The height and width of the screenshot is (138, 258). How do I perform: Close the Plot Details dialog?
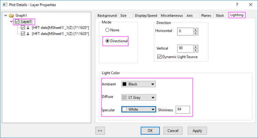[251, 4]
